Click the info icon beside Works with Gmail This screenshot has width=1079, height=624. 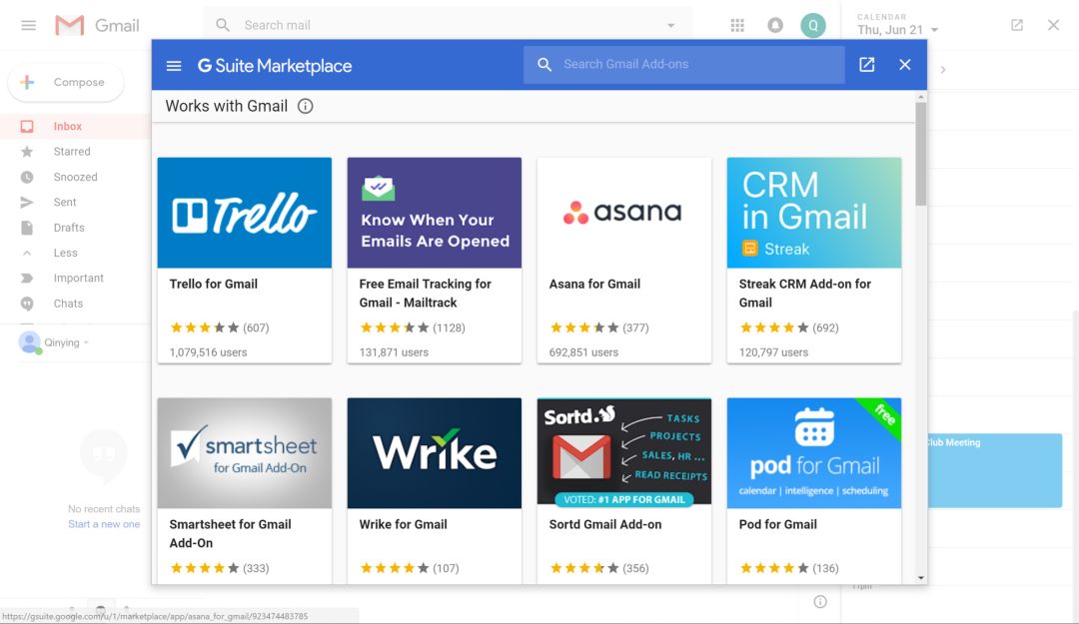tap(306, 106)
